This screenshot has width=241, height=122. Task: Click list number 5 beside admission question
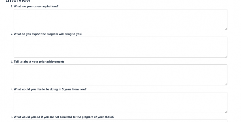[x=12, y=117]
